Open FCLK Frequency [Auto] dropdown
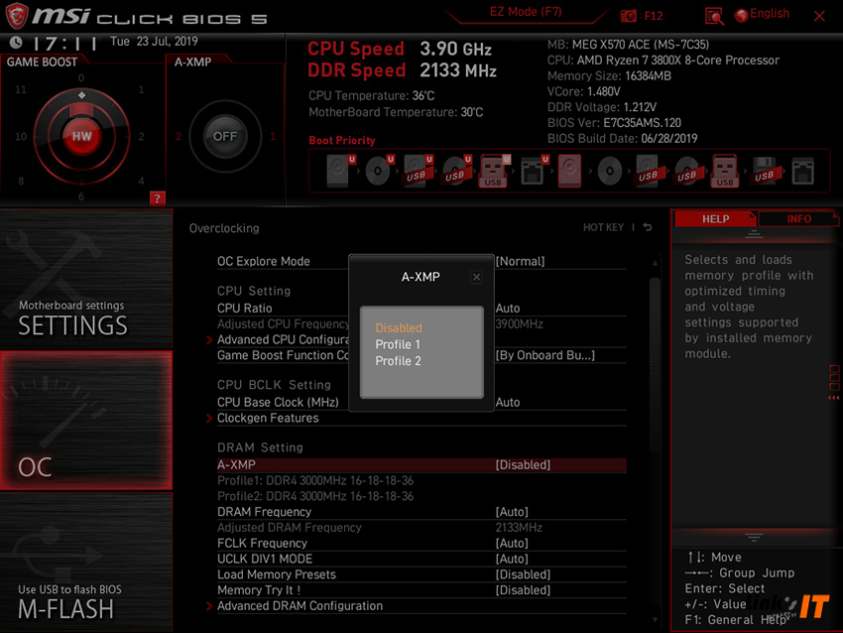 512,543
